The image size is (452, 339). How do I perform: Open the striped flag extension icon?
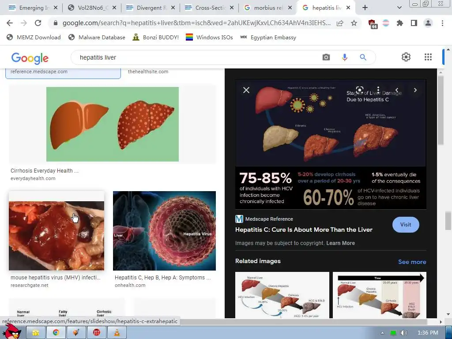click(x=386, y=23)
